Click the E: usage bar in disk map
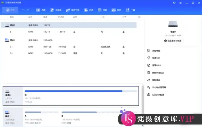The image size is (202, 127). 81,91
